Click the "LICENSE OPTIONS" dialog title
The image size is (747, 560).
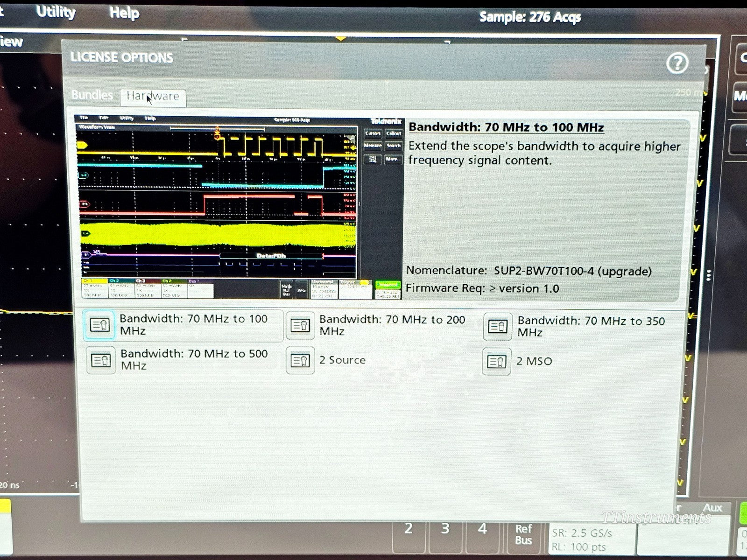point(121,57)
